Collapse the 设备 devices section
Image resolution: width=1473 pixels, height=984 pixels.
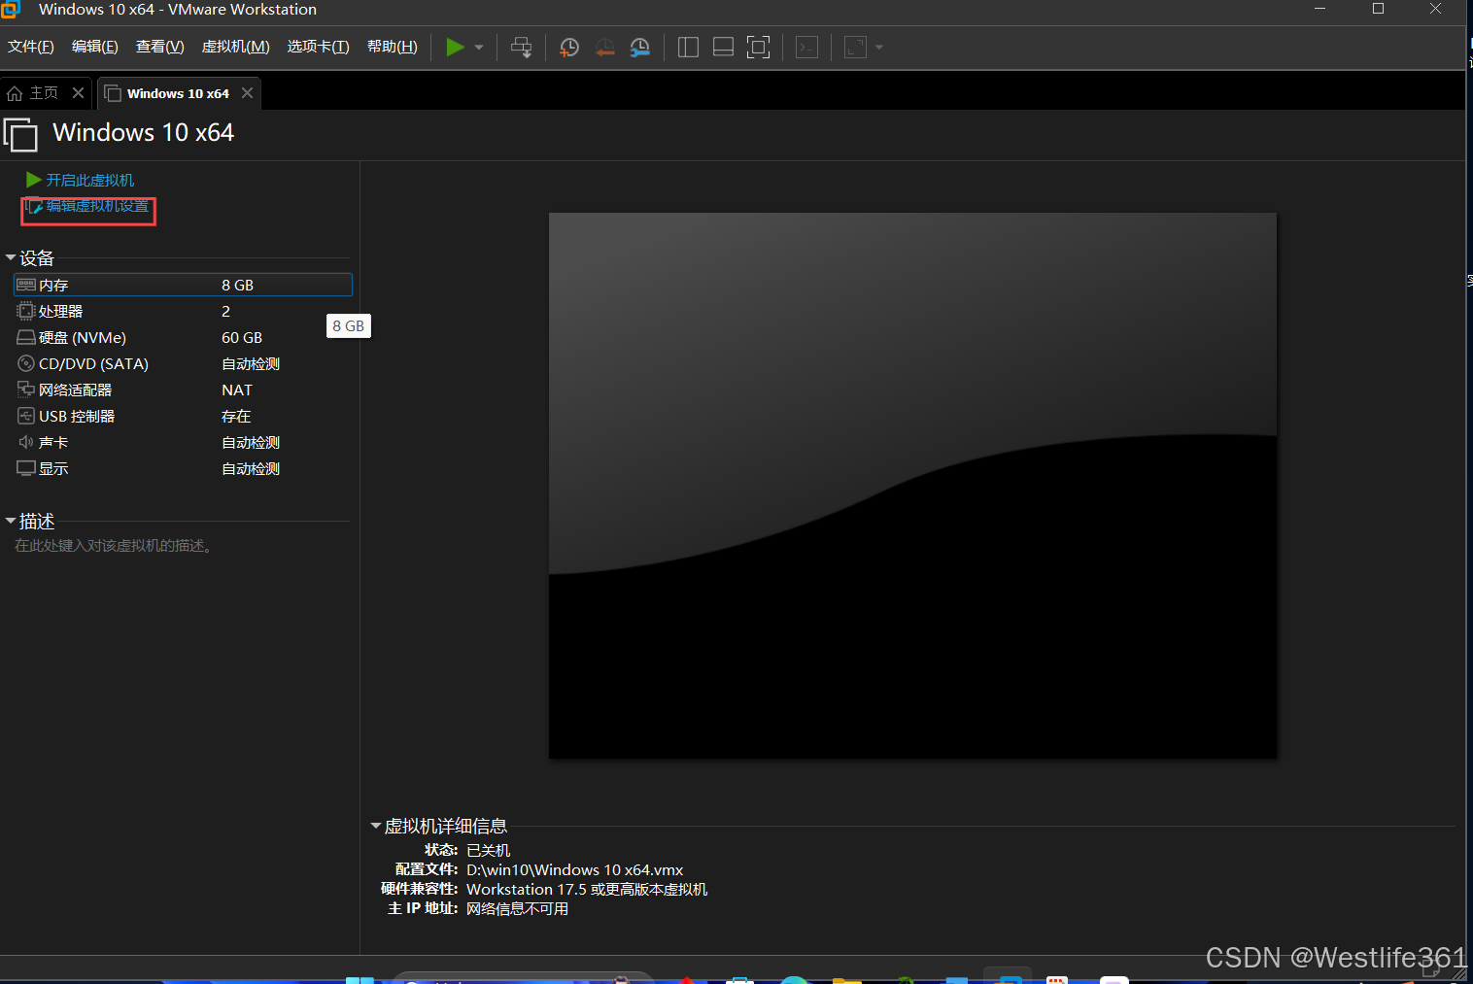click(x=12, y=257)
